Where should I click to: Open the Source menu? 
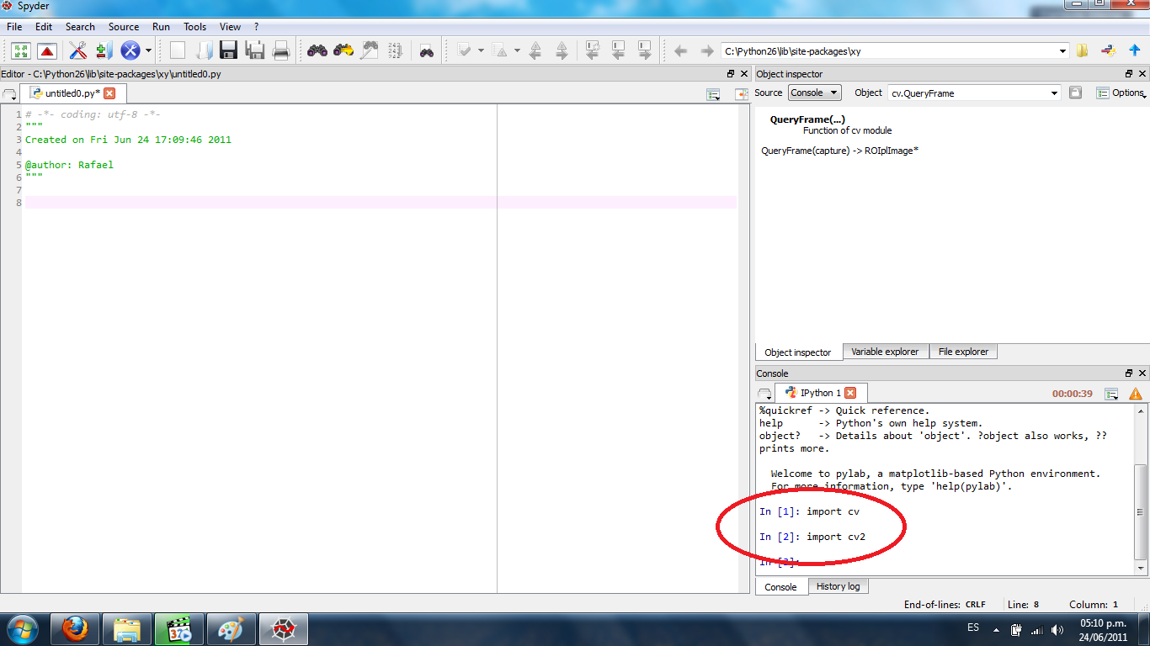[x=124, y=27]
